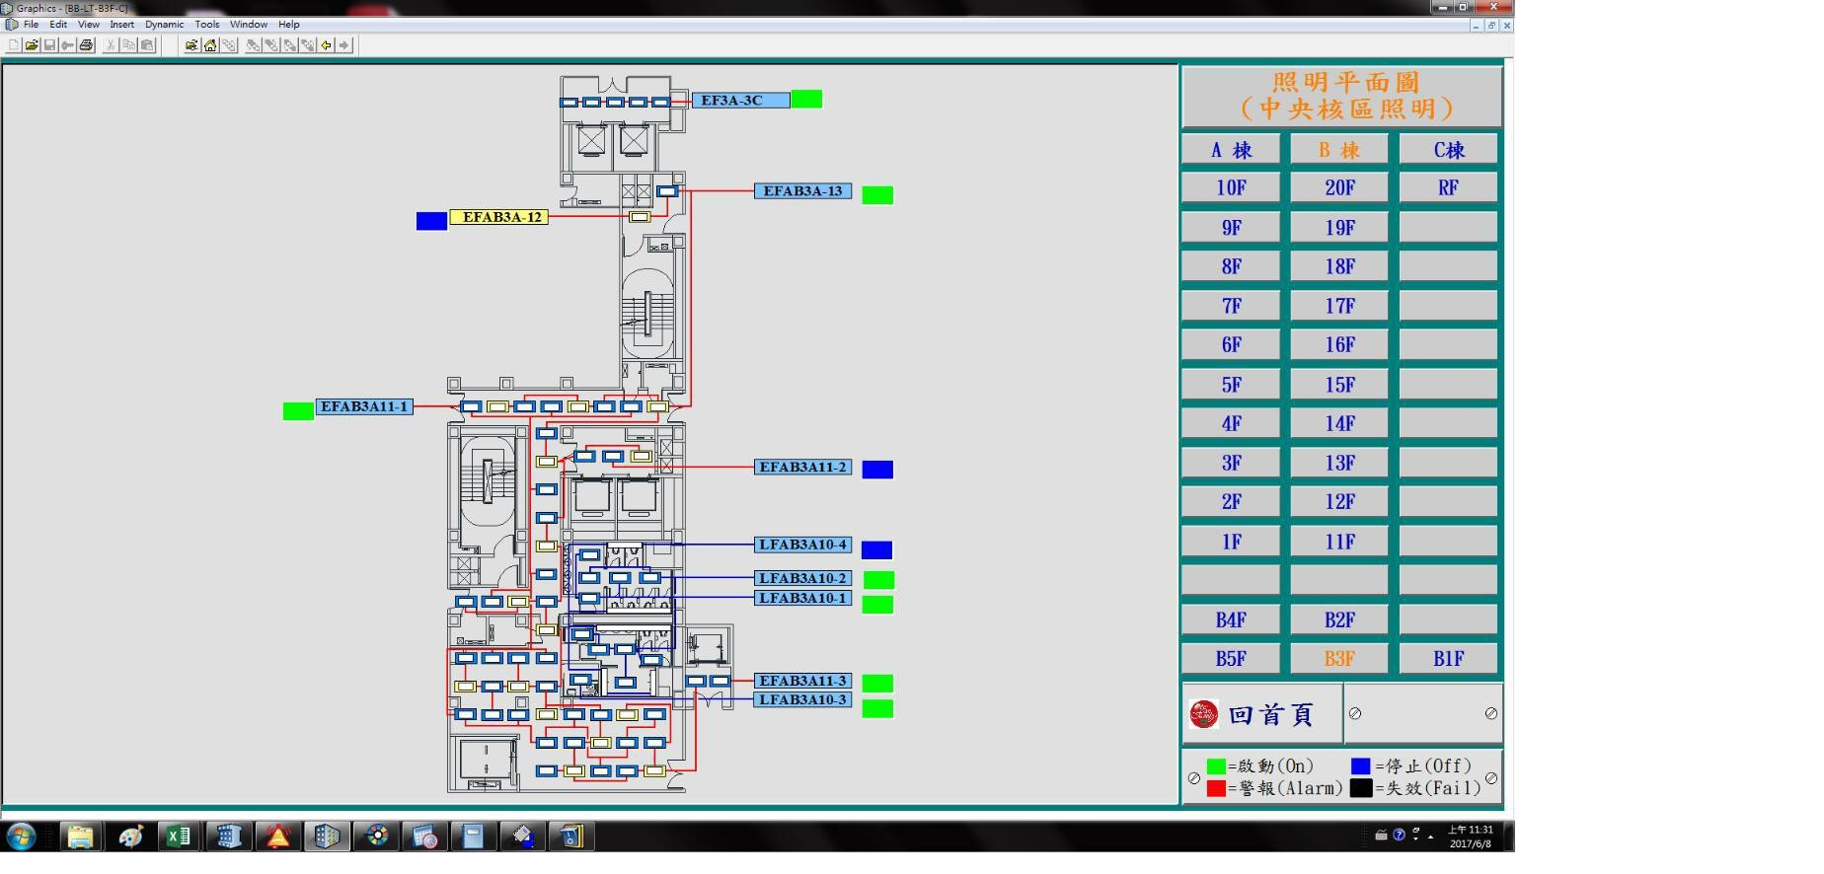Screen dimensions: 1824x874
Task: Click the A棟 building header button
Action: [1231, 150]
